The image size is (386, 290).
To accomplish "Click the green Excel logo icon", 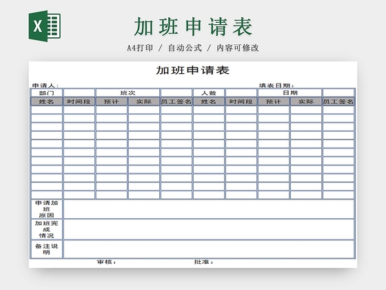I will point(45,26).
